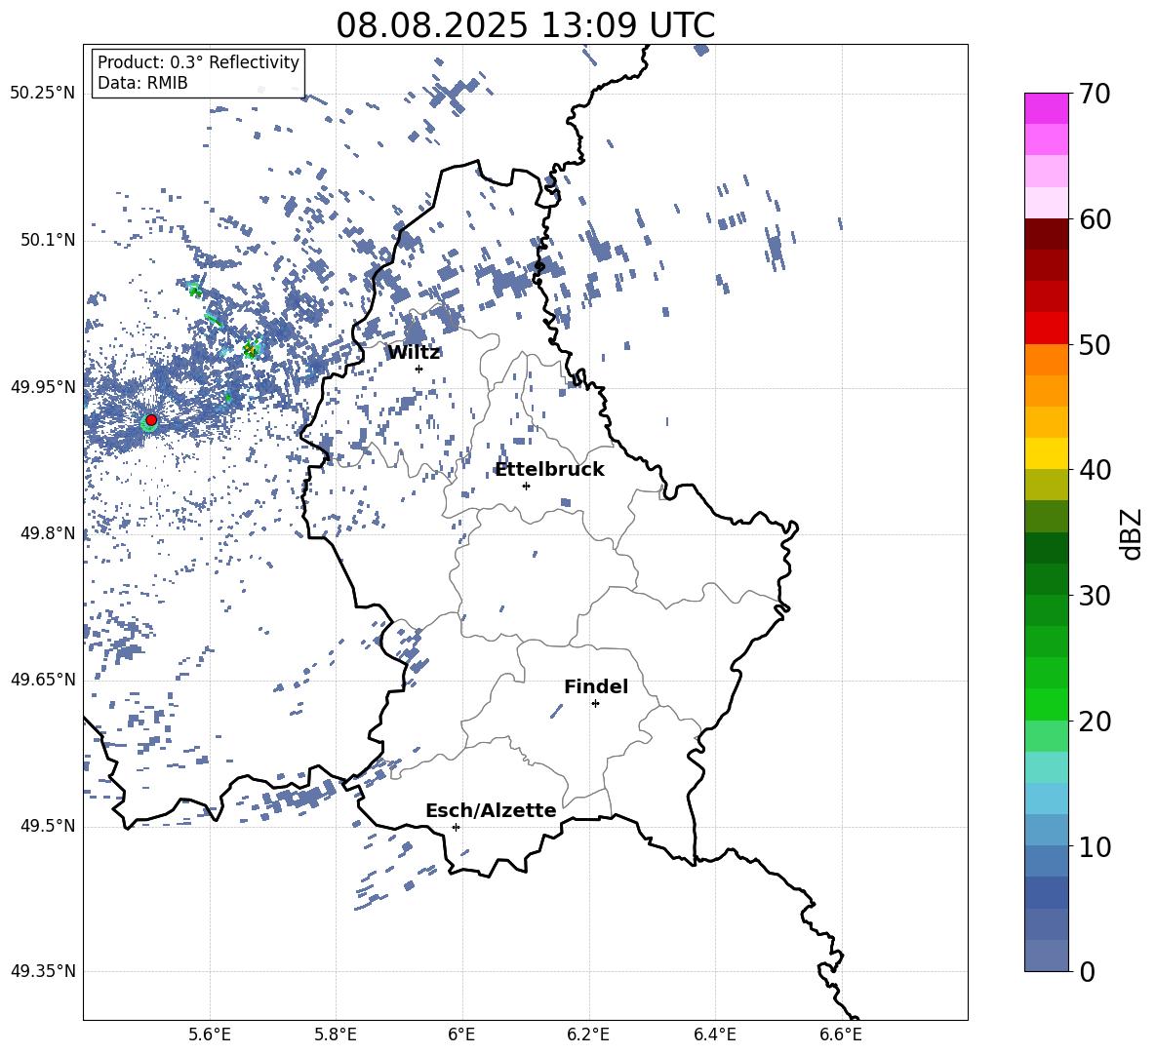The width and height of the screenshot is (1155, 1054).
Task: Click the 5.8°E longitude label
Action: [x=336, y=1034]
